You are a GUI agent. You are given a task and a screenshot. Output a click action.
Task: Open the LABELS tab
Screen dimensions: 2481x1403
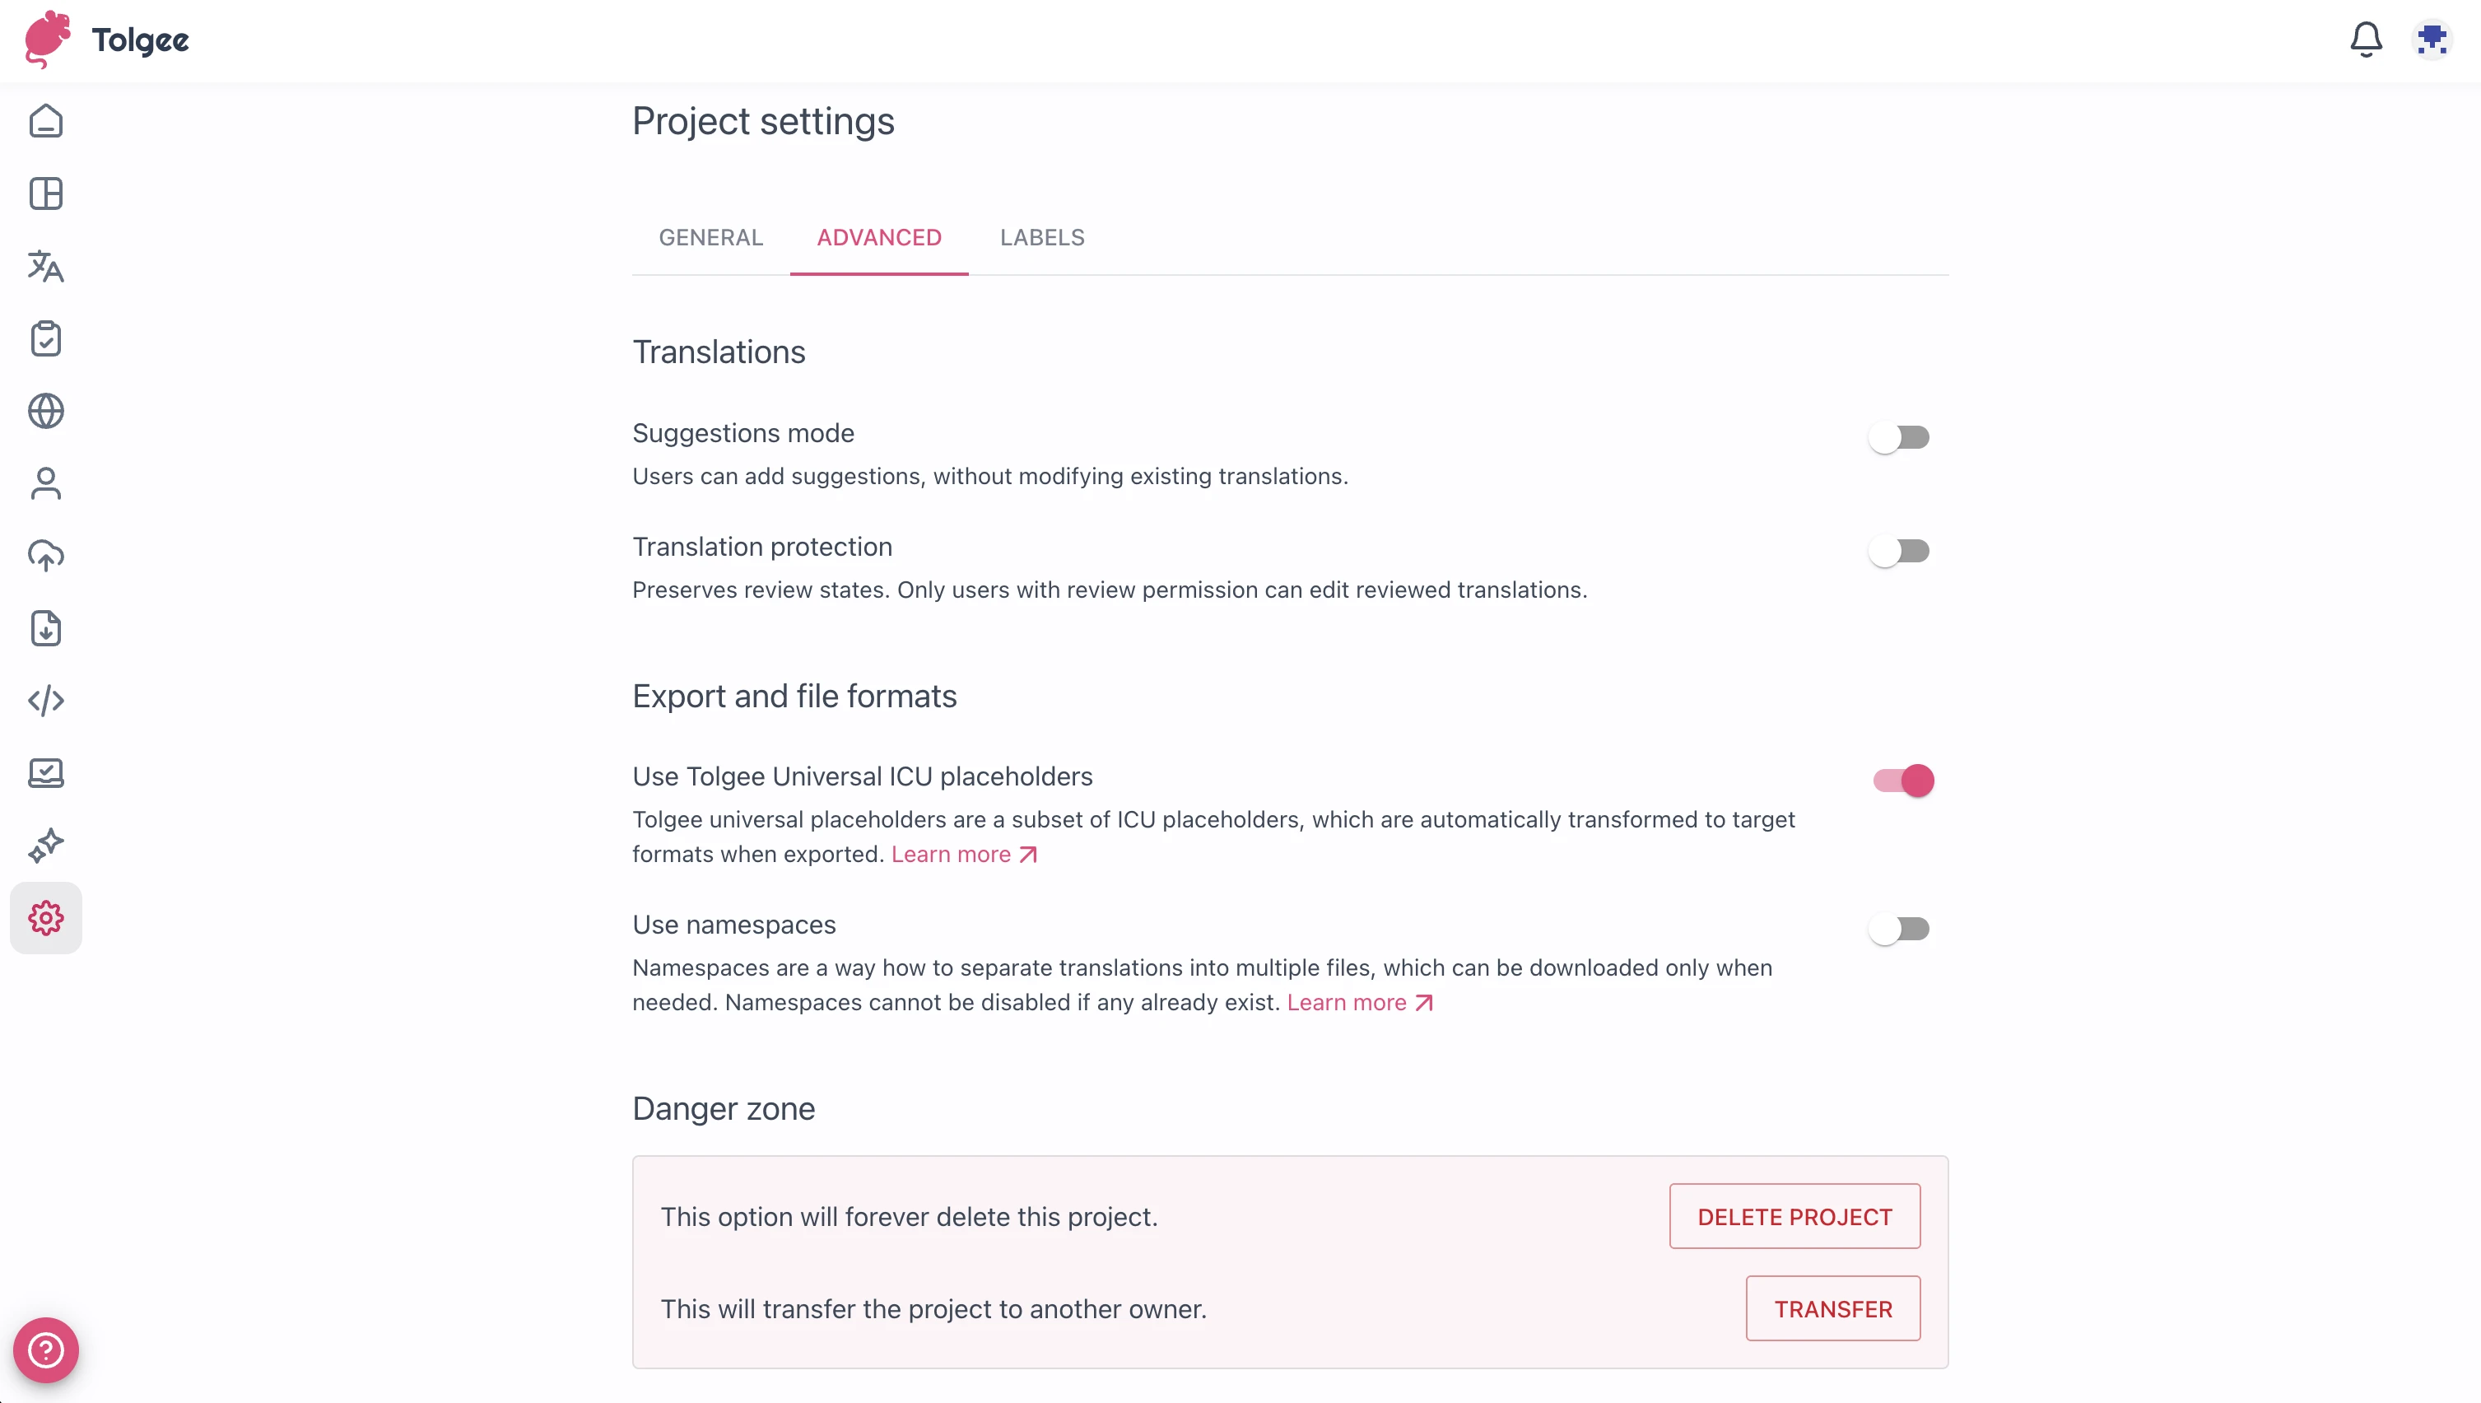[1040, 237]
